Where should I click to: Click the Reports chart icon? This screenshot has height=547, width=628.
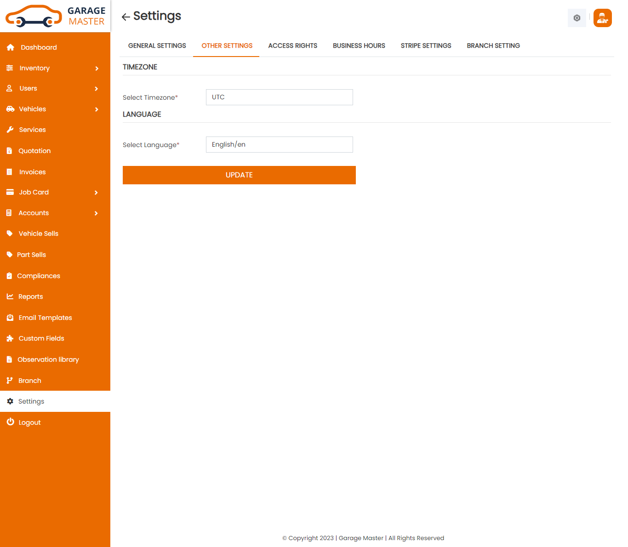pyautogui.click(x=10, y=296)
